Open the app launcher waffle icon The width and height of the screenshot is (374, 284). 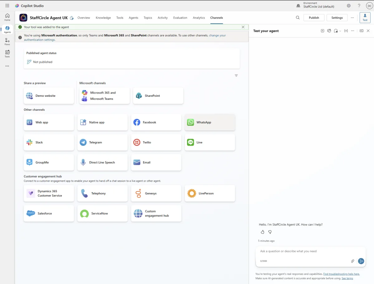click(7, 6)
